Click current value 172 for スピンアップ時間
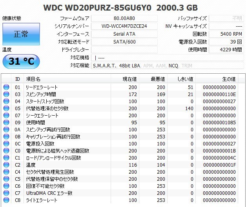This screenshot has width=246, height=207. click(133, 94)
